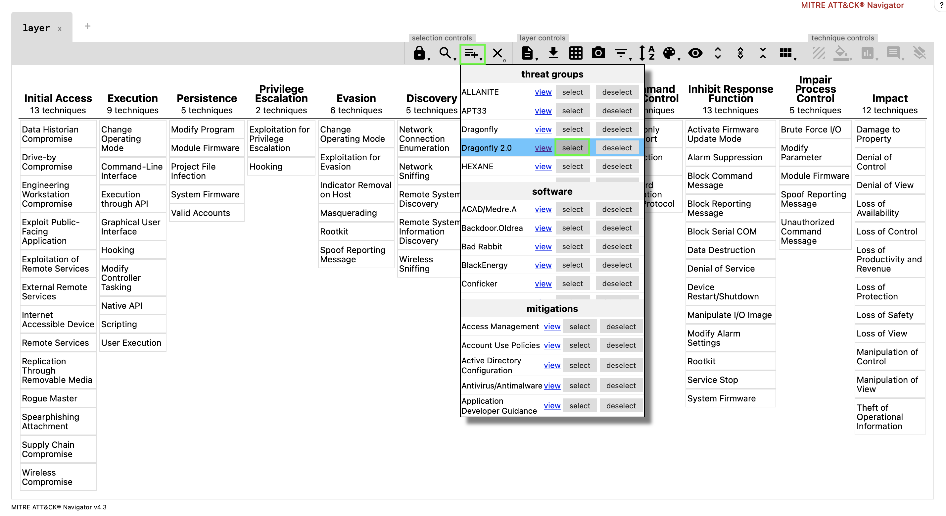Click the A-Z sorting icon
946x516 pixels.
point(646,53)
